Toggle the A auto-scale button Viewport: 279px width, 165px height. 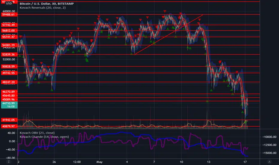click(269, 162)
